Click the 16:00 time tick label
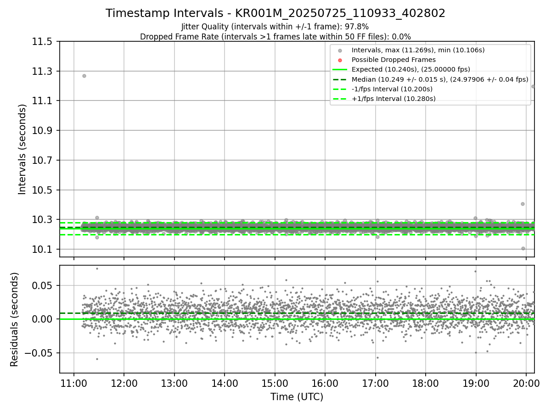This screenshot has width=551, height=413. pyautogui.click(x=325, y=384)
